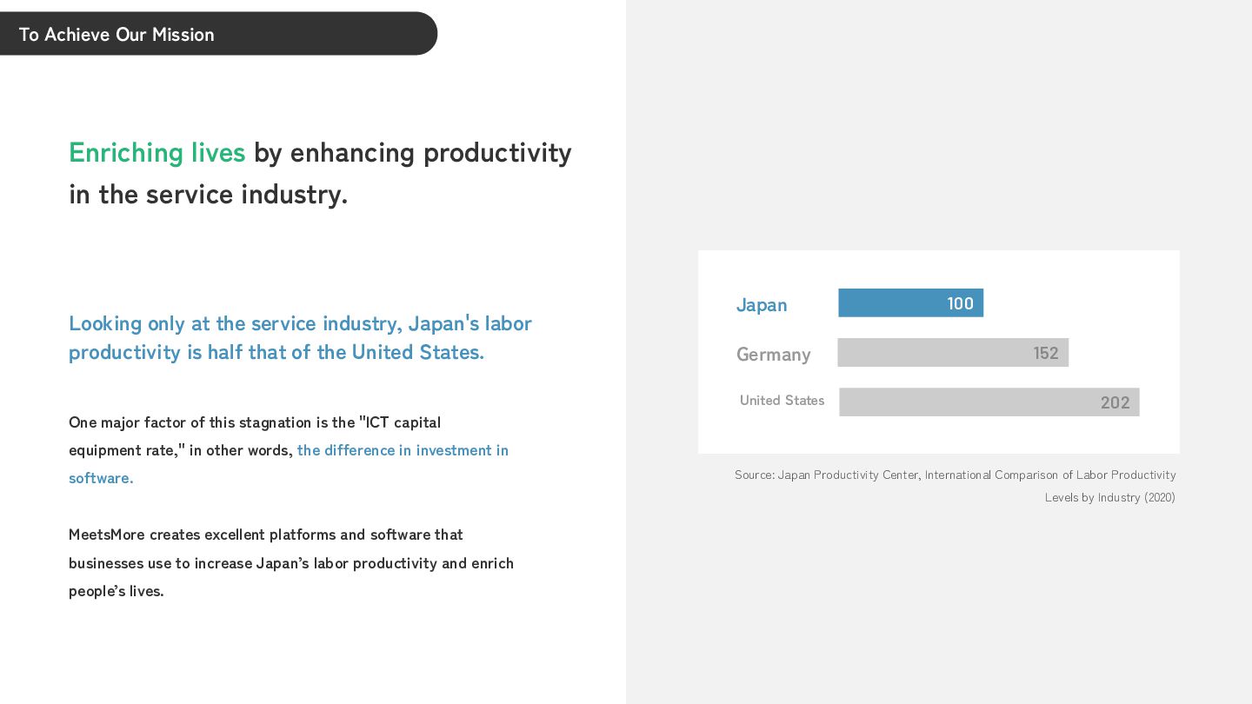Click the blue 'the difference in investment in' text
This screenshot has height=704, width=1252.
403,450
